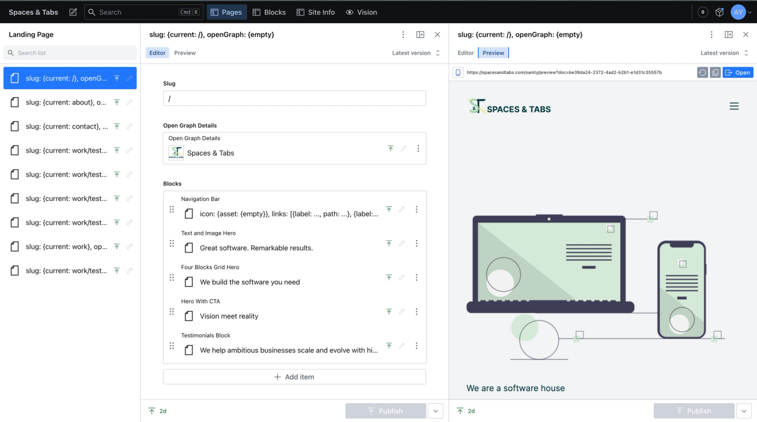This screenshot has width=757, height=422.
Task: Click the split pane icon on the editor pane
Action: coord(420,34)
